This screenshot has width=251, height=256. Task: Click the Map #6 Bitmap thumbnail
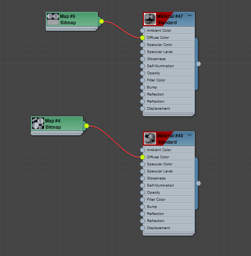(x=53, y=19)
